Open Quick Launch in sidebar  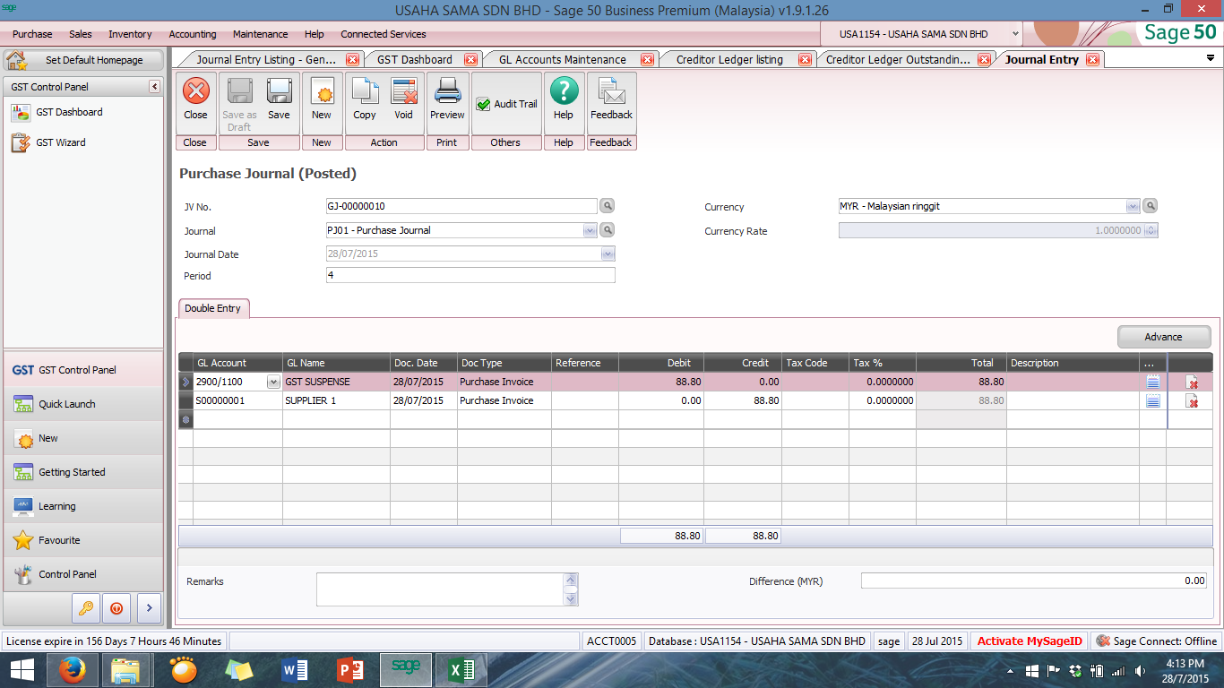coord(83,404)
